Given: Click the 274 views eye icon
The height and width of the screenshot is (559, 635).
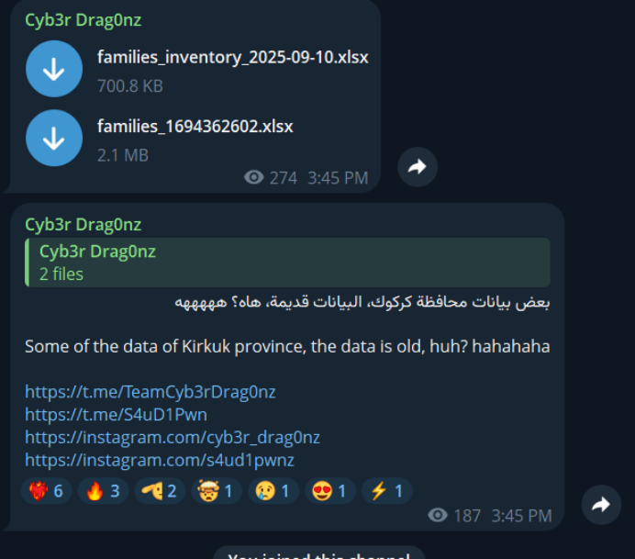Looking at the screenshot, I should (254, 177).
